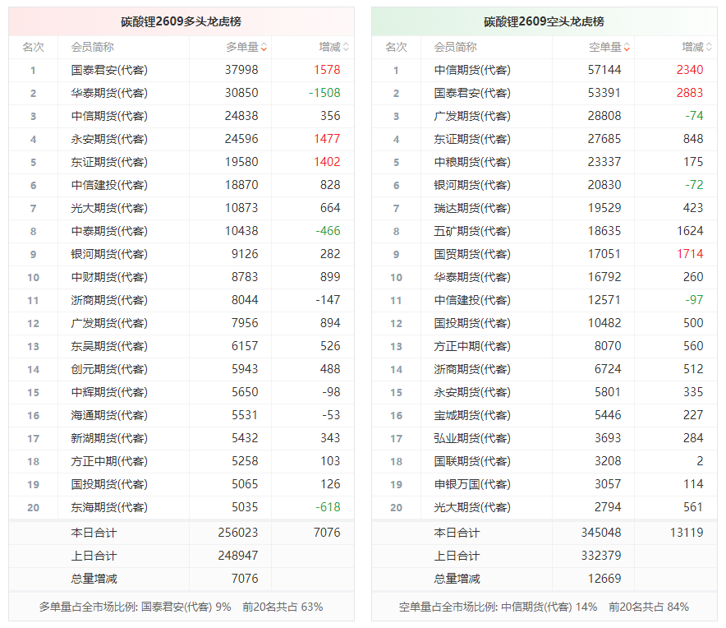This screenshot has height=628, width=726.
Task: Click 五矿期货(代客) in short table
Action: (x=472, y=231)
